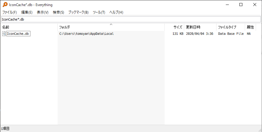Close the Everything window
This screenshot has height=132, width=262.
[x=255, y=5]
